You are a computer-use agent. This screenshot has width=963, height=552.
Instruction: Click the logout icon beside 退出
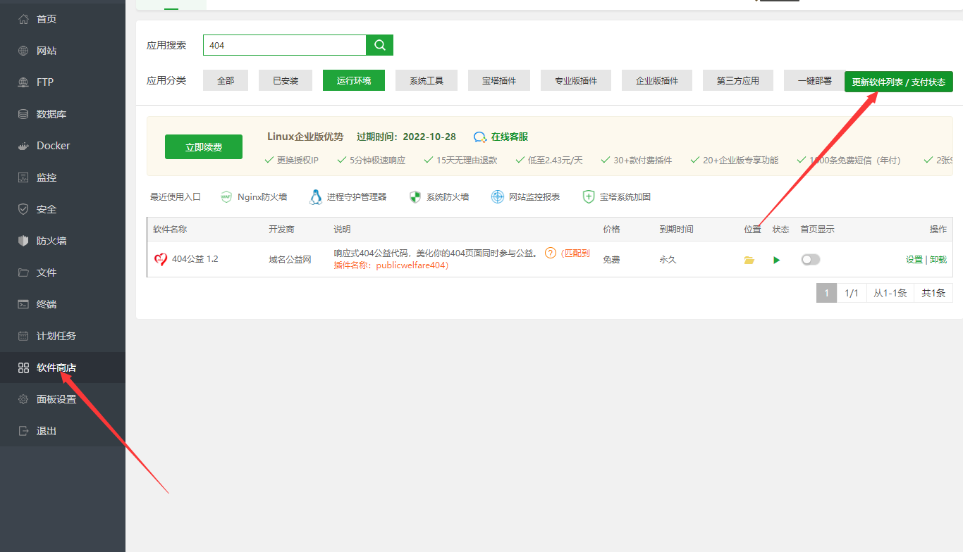tap(23, 431)
